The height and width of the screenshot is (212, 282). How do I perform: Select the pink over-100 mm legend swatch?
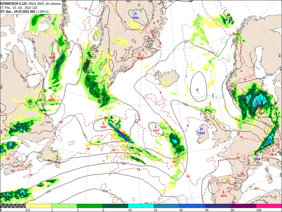269,206
